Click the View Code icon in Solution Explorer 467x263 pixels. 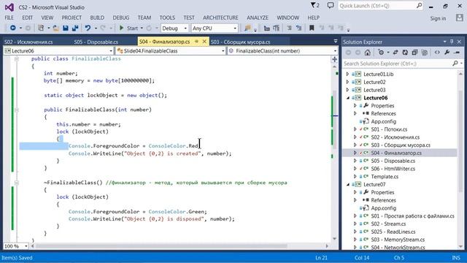click(437, 53)
